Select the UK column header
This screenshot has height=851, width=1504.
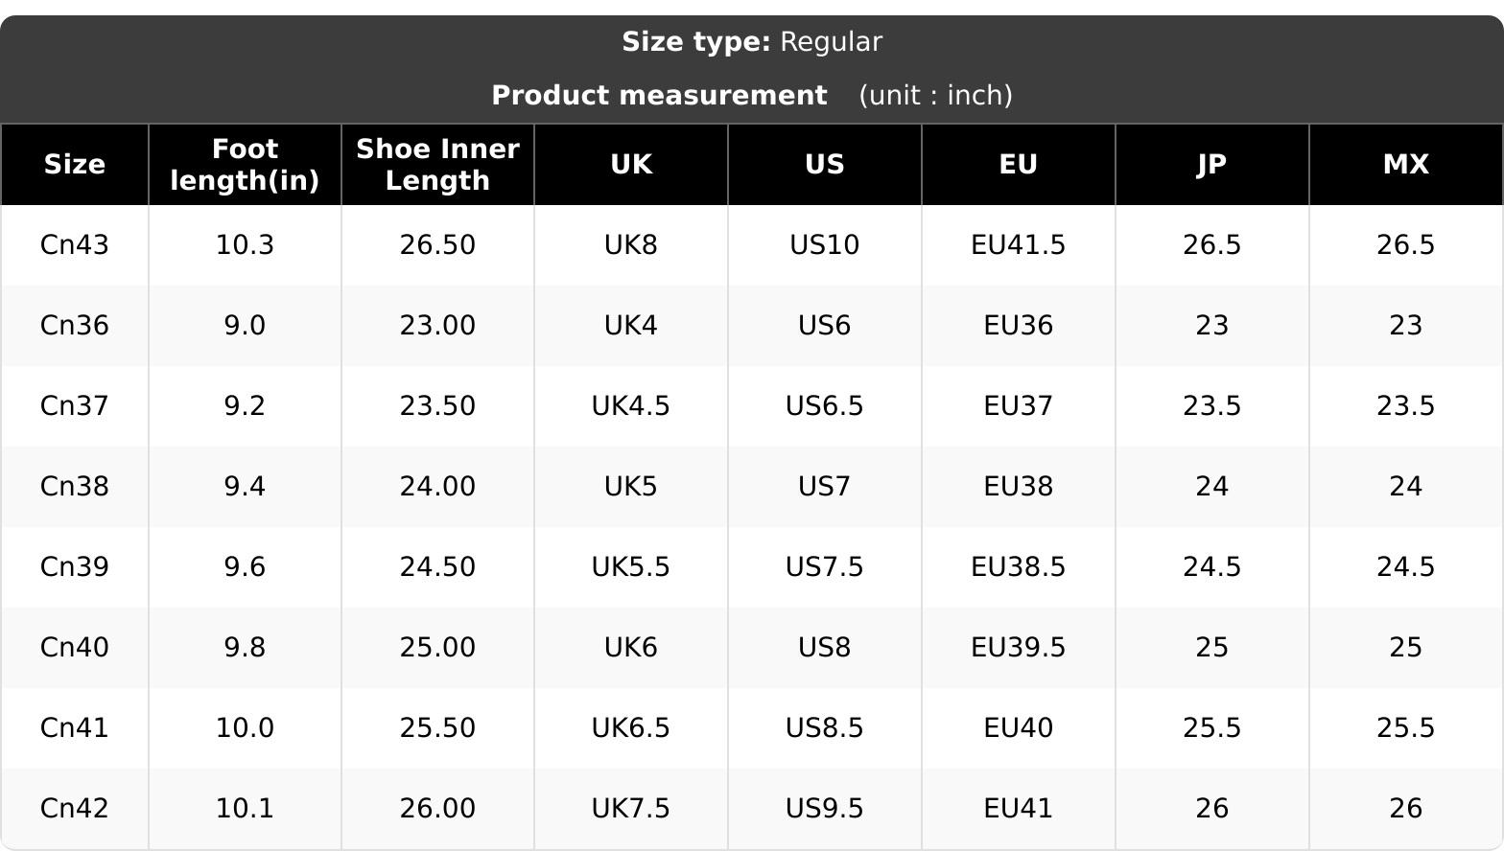pos(631,164)
